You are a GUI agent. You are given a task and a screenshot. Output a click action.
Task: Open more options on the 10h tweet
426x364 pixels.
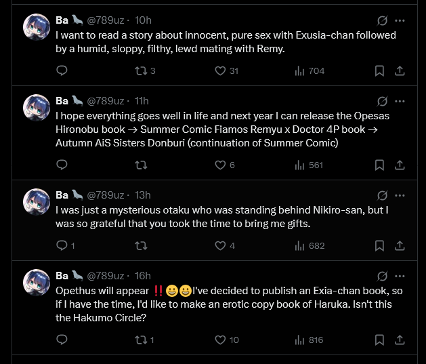400,20
